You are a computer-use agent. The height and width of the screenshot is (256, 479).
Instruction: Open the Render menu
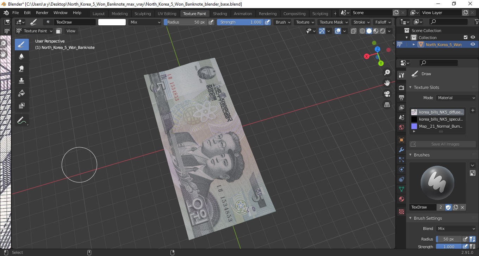coord(42,13)
